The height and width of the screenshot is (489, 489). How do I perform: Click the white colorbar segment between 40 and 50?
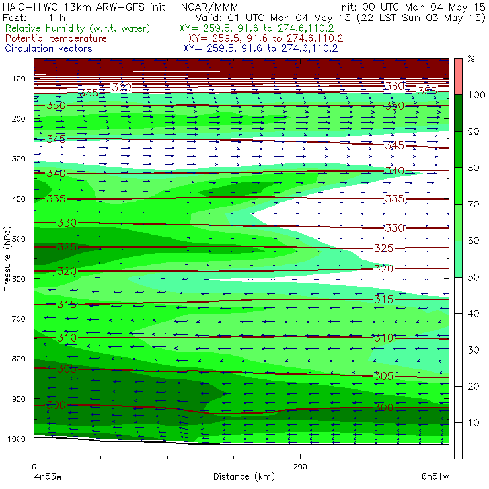458,295
